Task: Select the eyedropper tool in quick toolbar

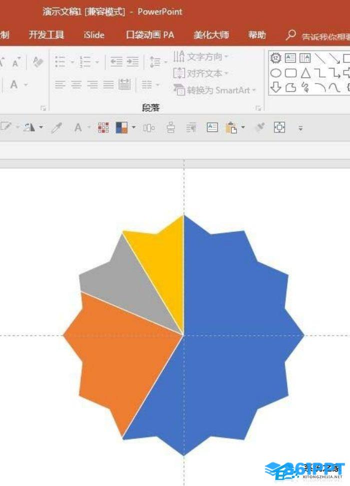Action: click(x=56, y=128)
